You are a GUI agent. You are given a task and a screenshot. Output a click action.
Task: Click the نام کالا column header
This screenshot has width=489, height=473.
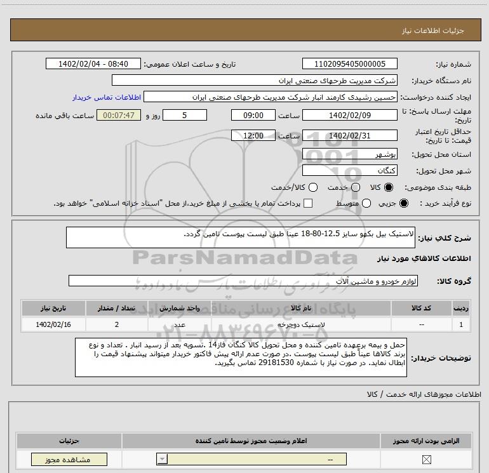tap(301, 308)
